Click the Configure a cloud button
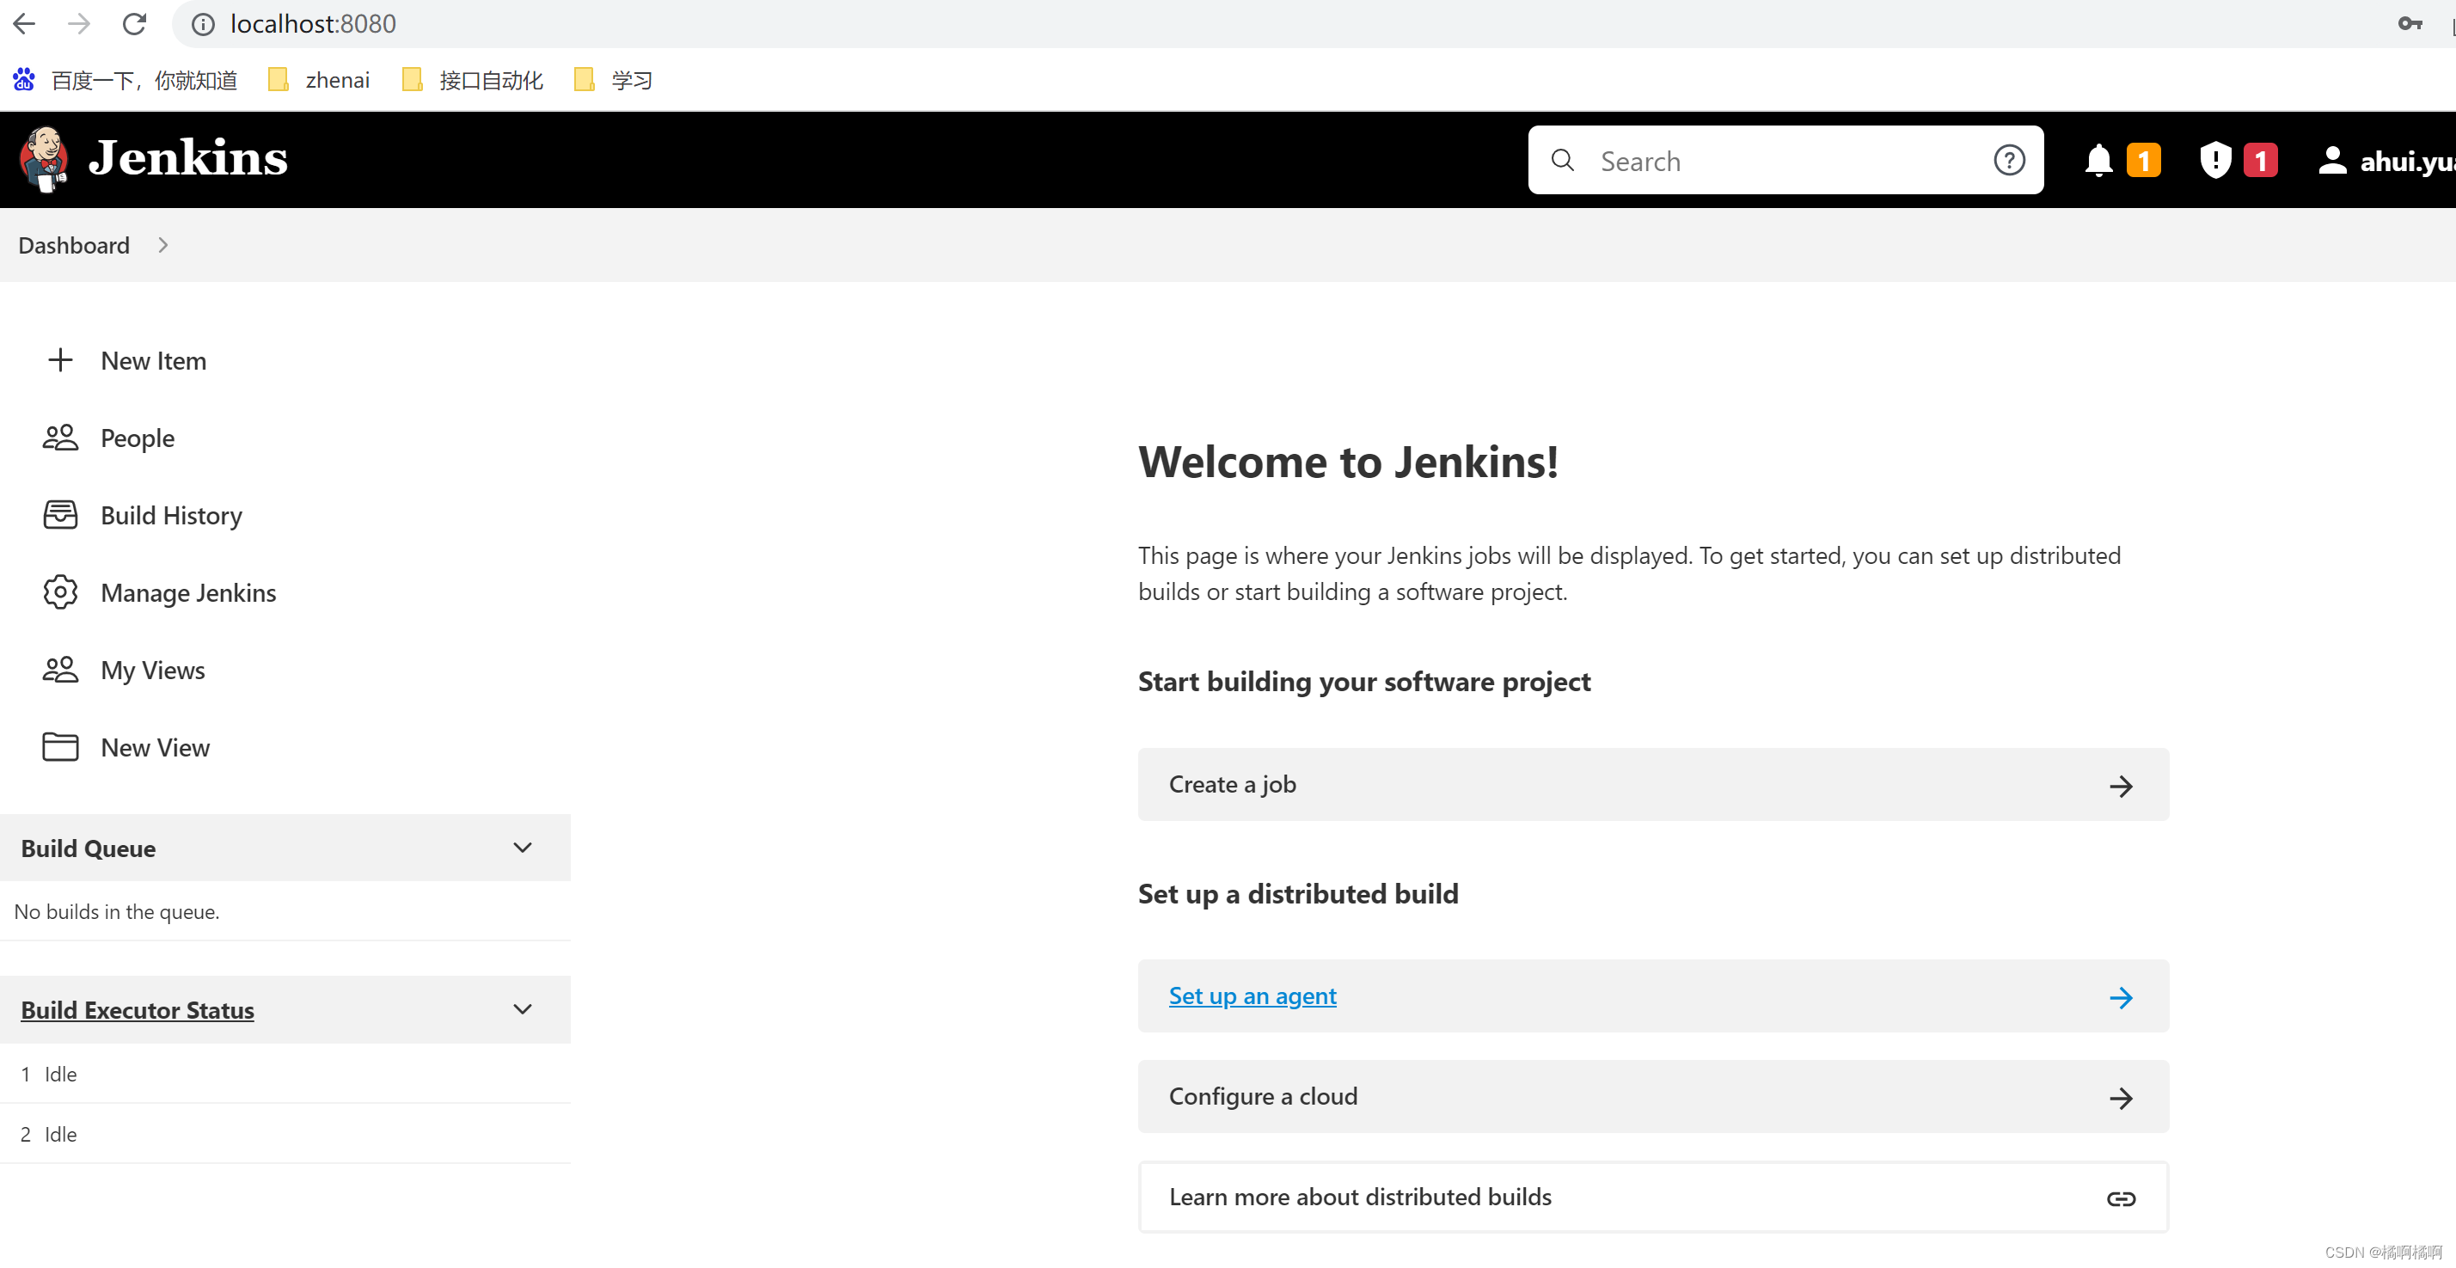Screen dimensions: 2456x1268 1652,1096
